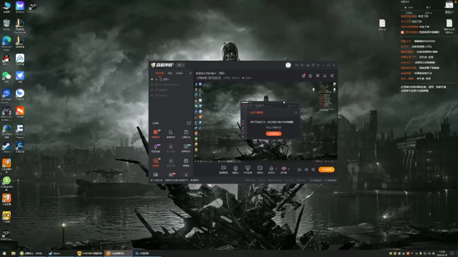
Task: Toggle visibility eye of the third source row
Action: coord(152,90)
